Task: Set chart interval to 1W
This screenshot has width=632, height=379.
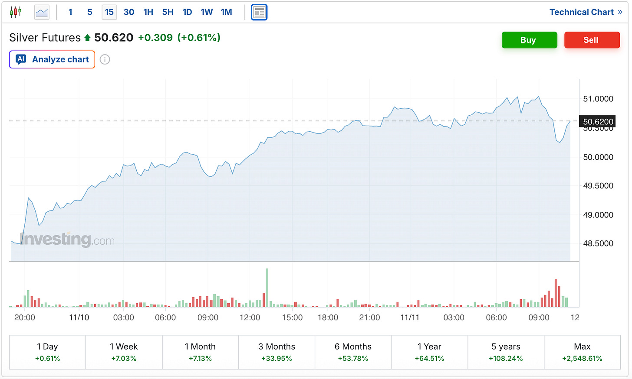Action: tap(207, 12)
